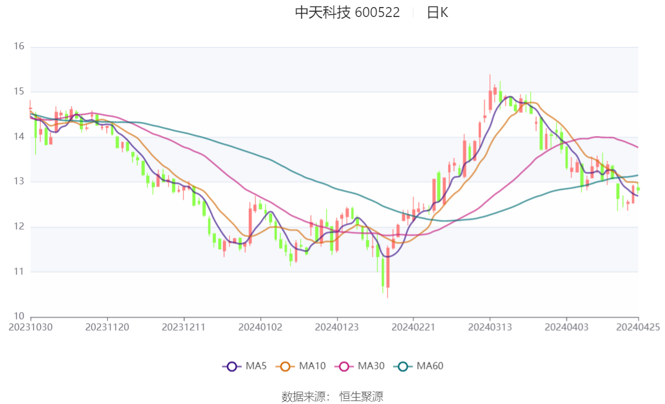This screenshot has width=665, height=404.
Task: Click the 20240221 x-axis date label
Action: tap(413, 327)
